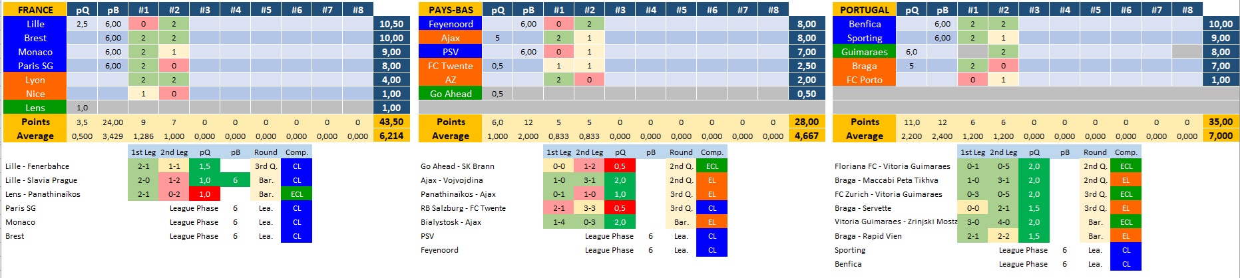The width and height of the screenshot is (1240, 278).
Task: Click the blue PSV team cell
Action: pos(451,52)
